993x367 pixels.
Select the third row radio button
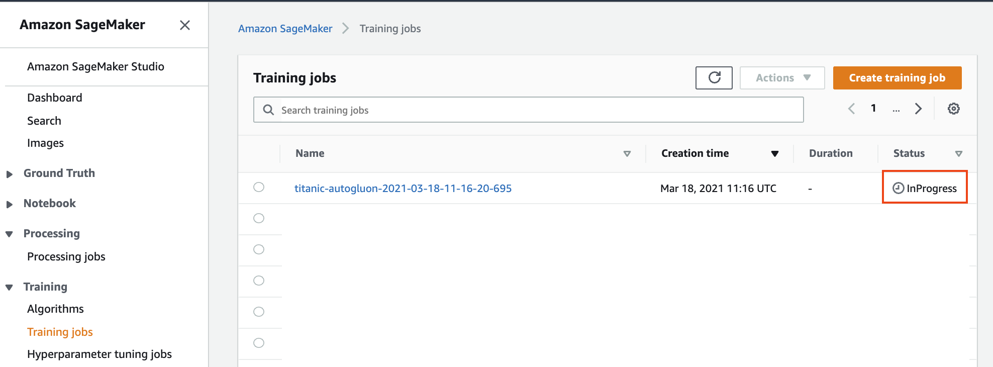[259, 249]
